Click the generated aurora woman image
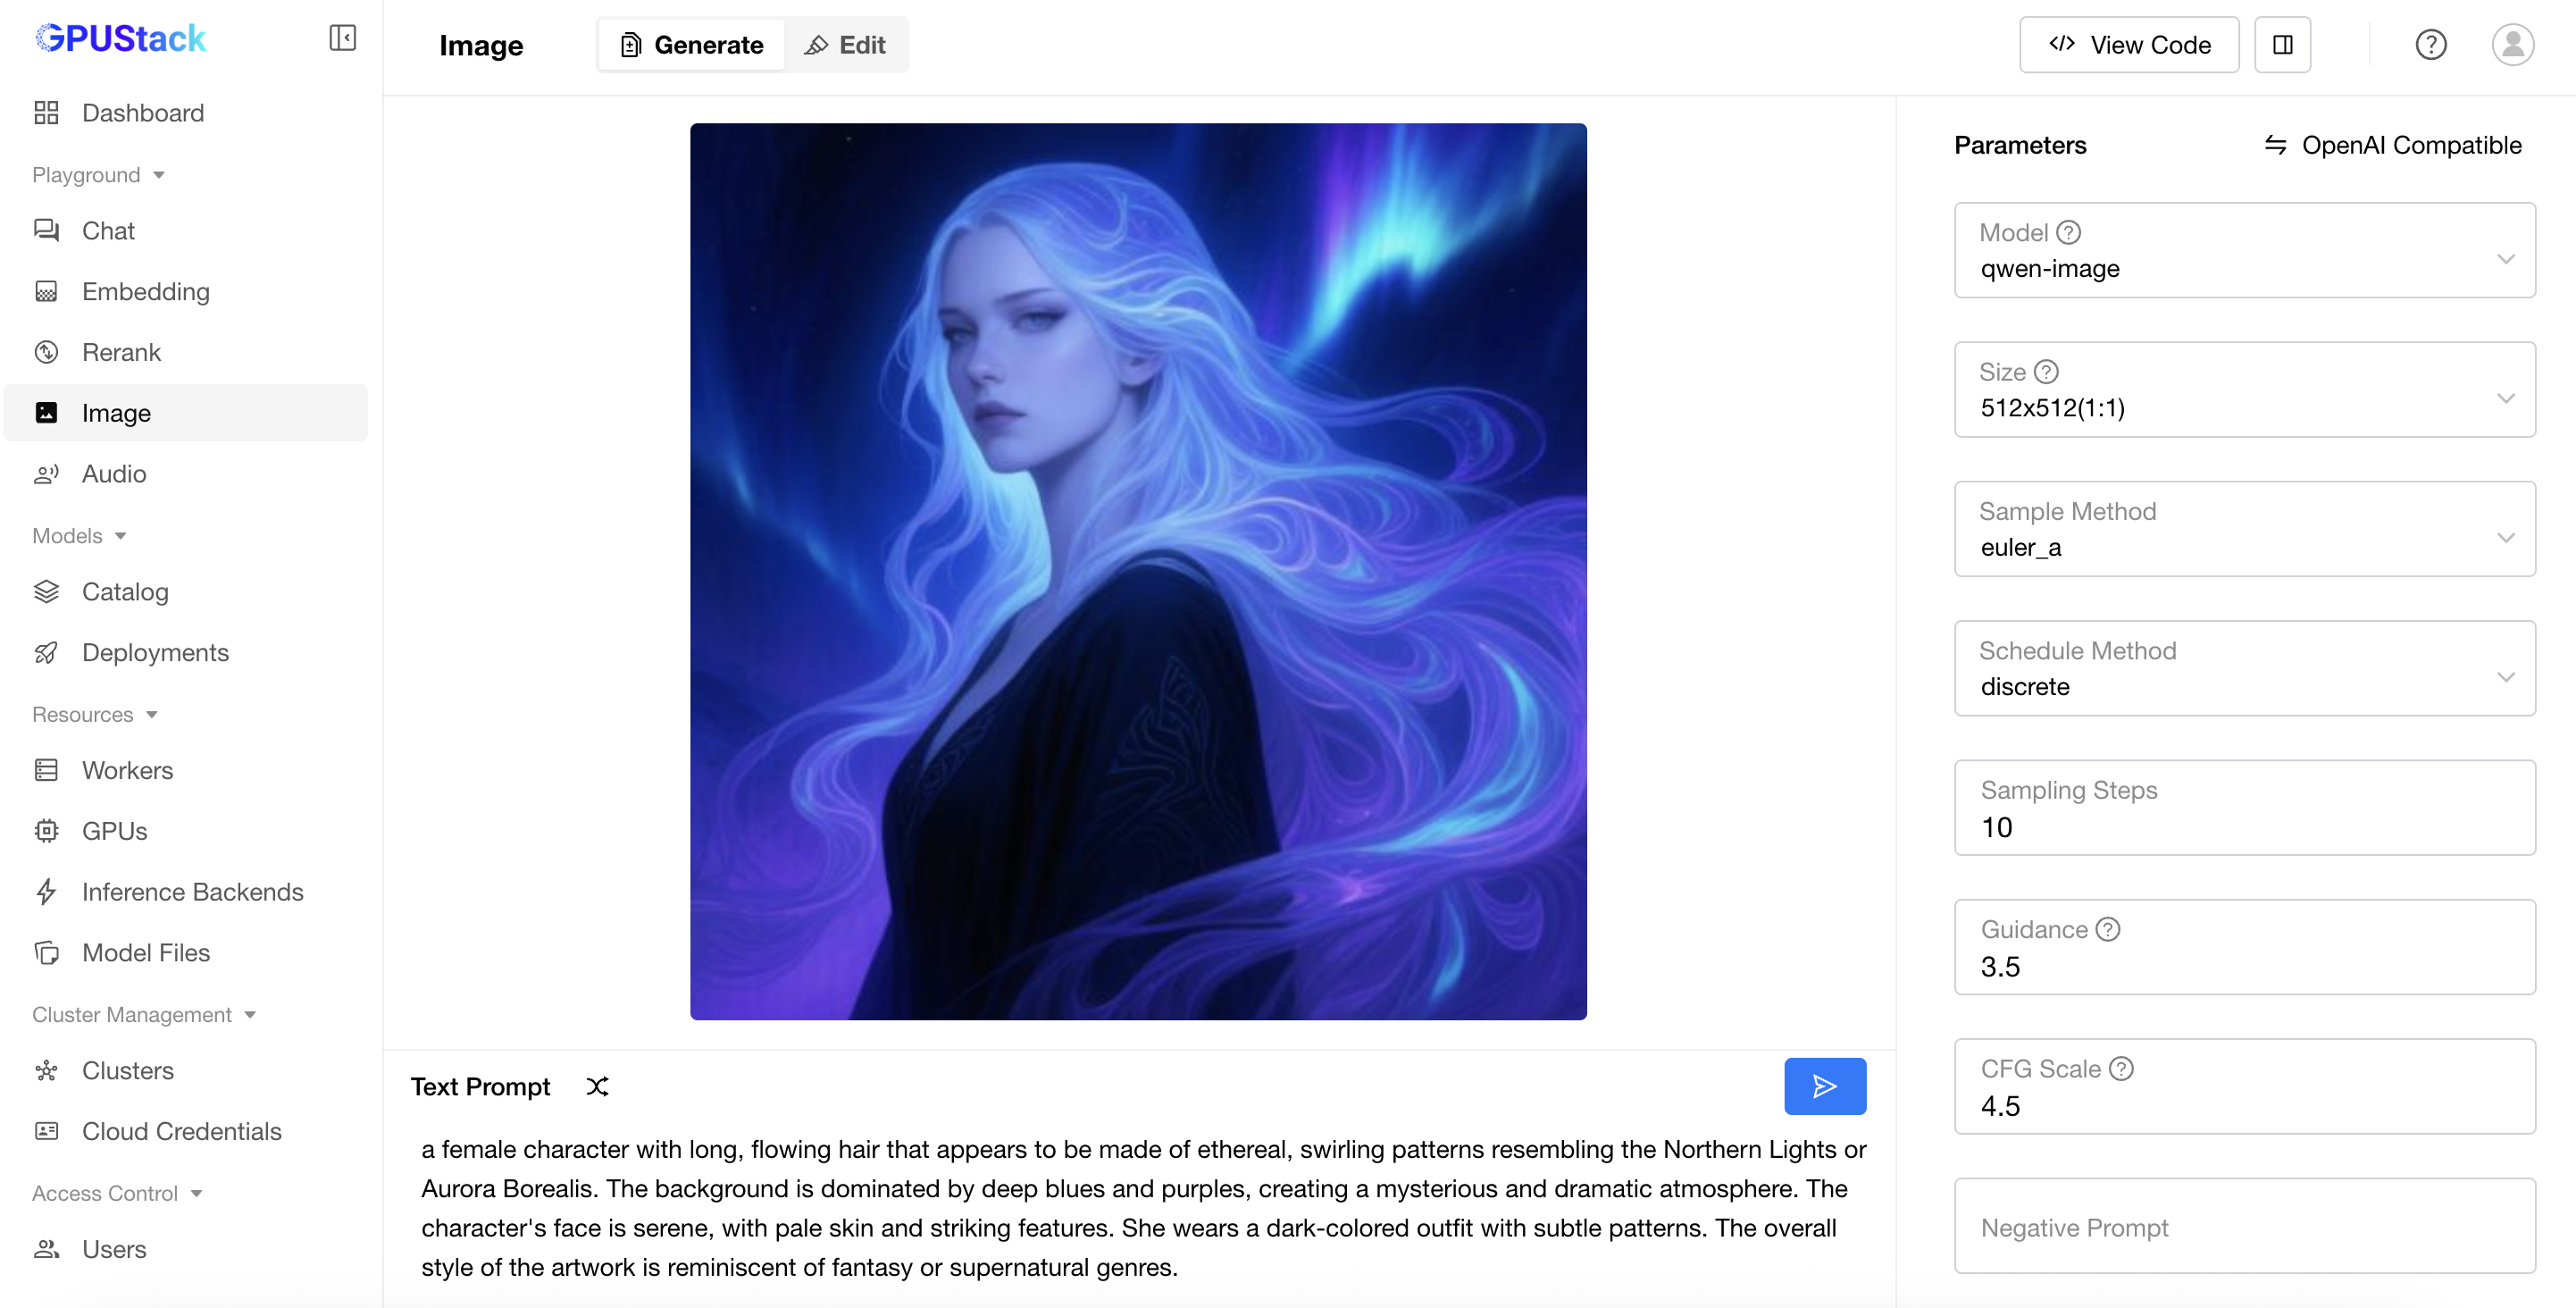This screenshot has height=1308, width=2576. click(x=1138, y=571)
